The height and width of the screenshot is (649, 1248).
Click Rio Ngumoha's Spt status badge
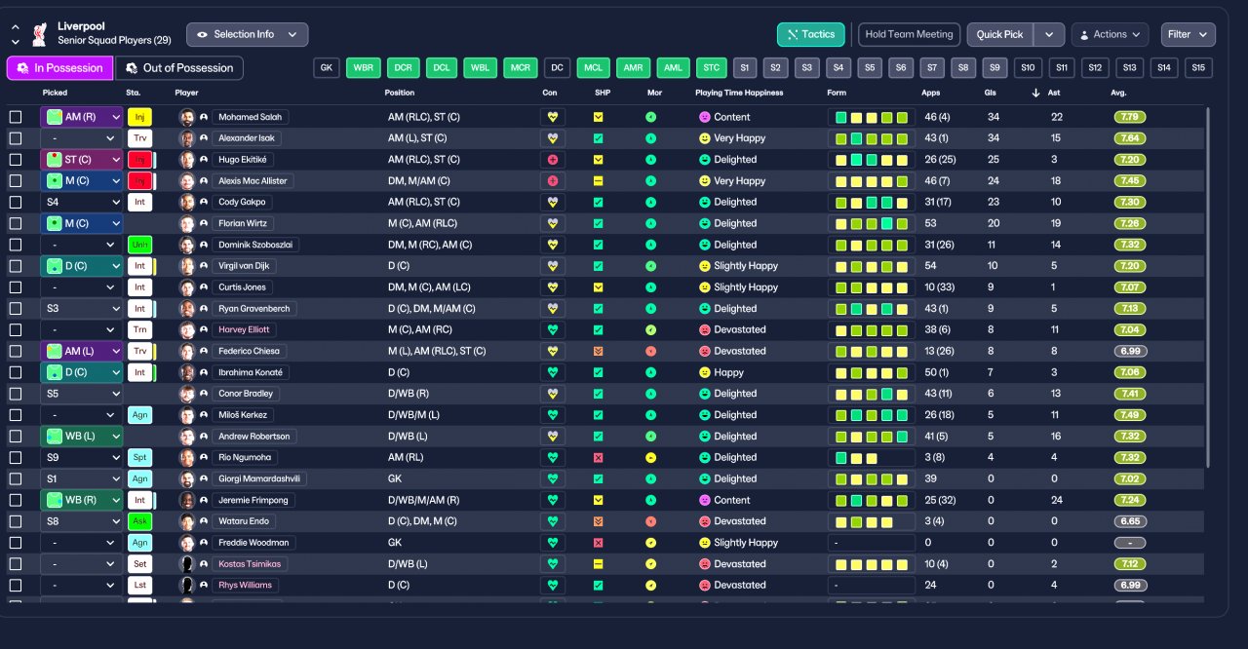pos(140,457)
